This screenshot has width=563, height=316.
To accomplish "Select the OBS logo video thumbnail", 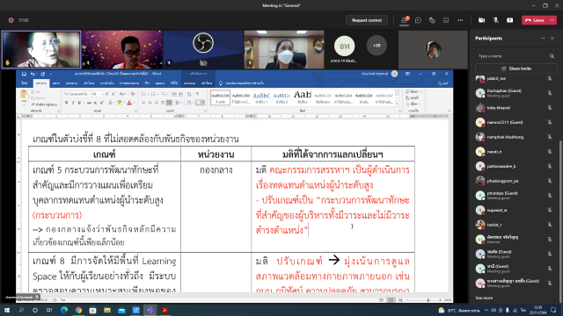I will click(x=203, y=49).
